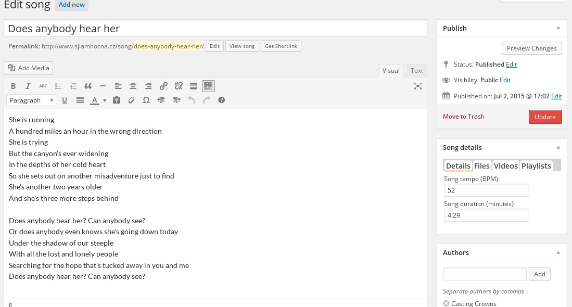Click the Add new song button
Screen dimensions: 572x307
pos(71,5)
